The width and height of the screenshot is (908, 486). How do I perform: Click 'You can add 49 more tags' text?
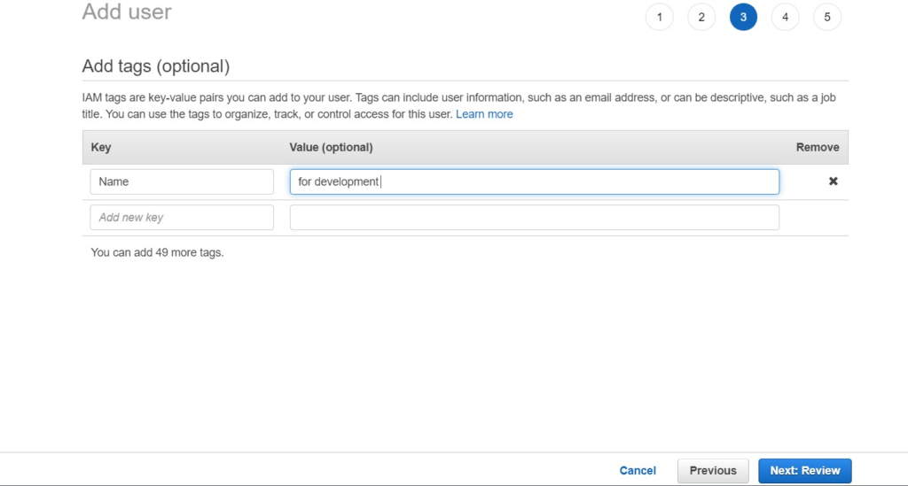coord(157,252)
